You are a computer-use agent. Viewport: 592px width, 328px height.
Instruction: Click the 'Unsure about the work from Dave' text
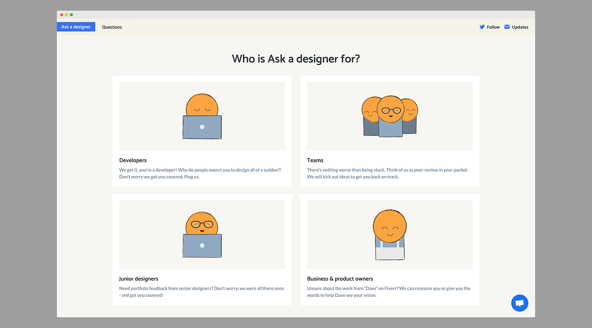[389, 292]
